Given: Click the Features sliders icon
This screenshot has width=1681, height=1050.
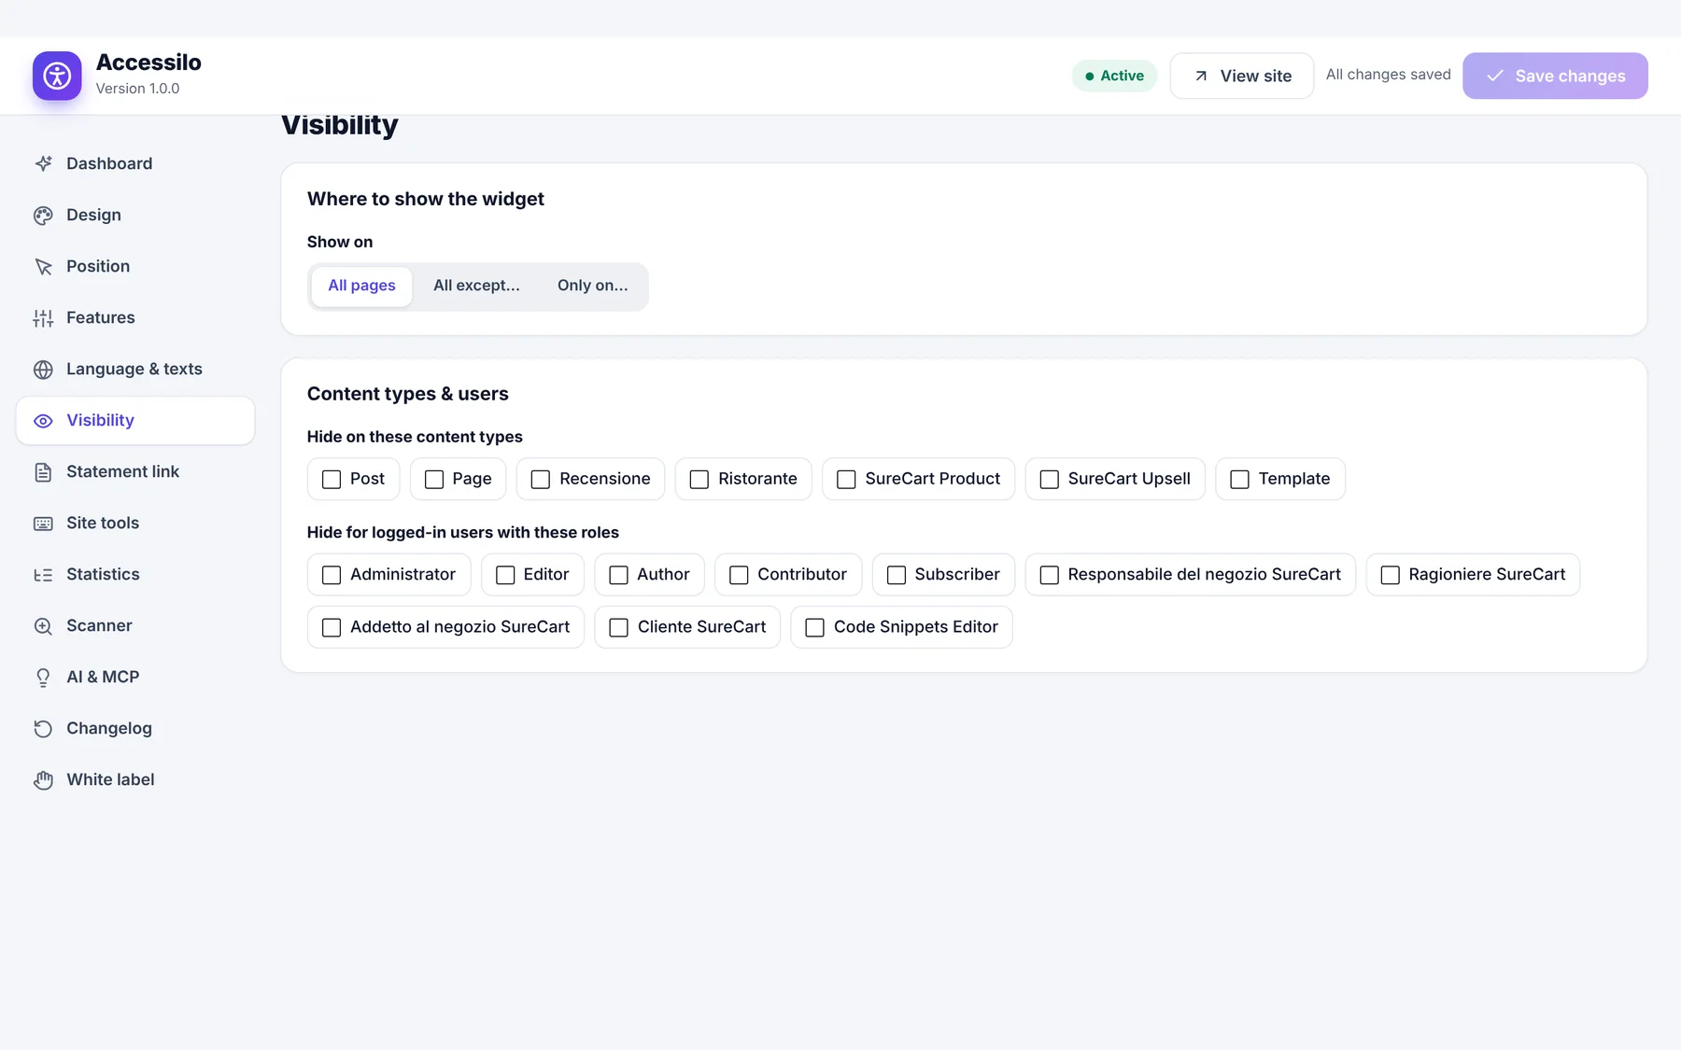Looking at the screenshot, I should coord(43,318).
